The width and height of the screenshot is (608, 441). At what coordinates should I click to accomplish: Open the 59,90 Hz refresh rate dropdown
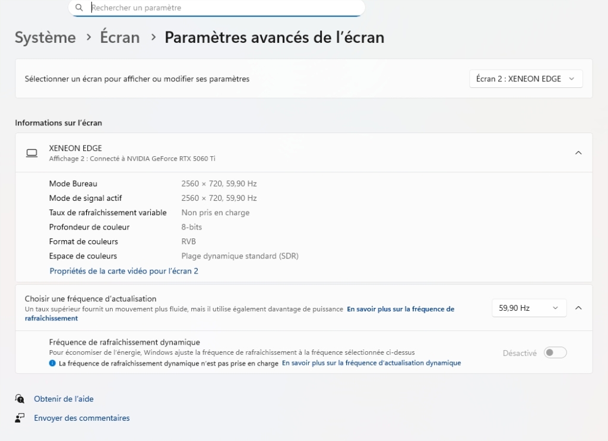click(528, 308)
